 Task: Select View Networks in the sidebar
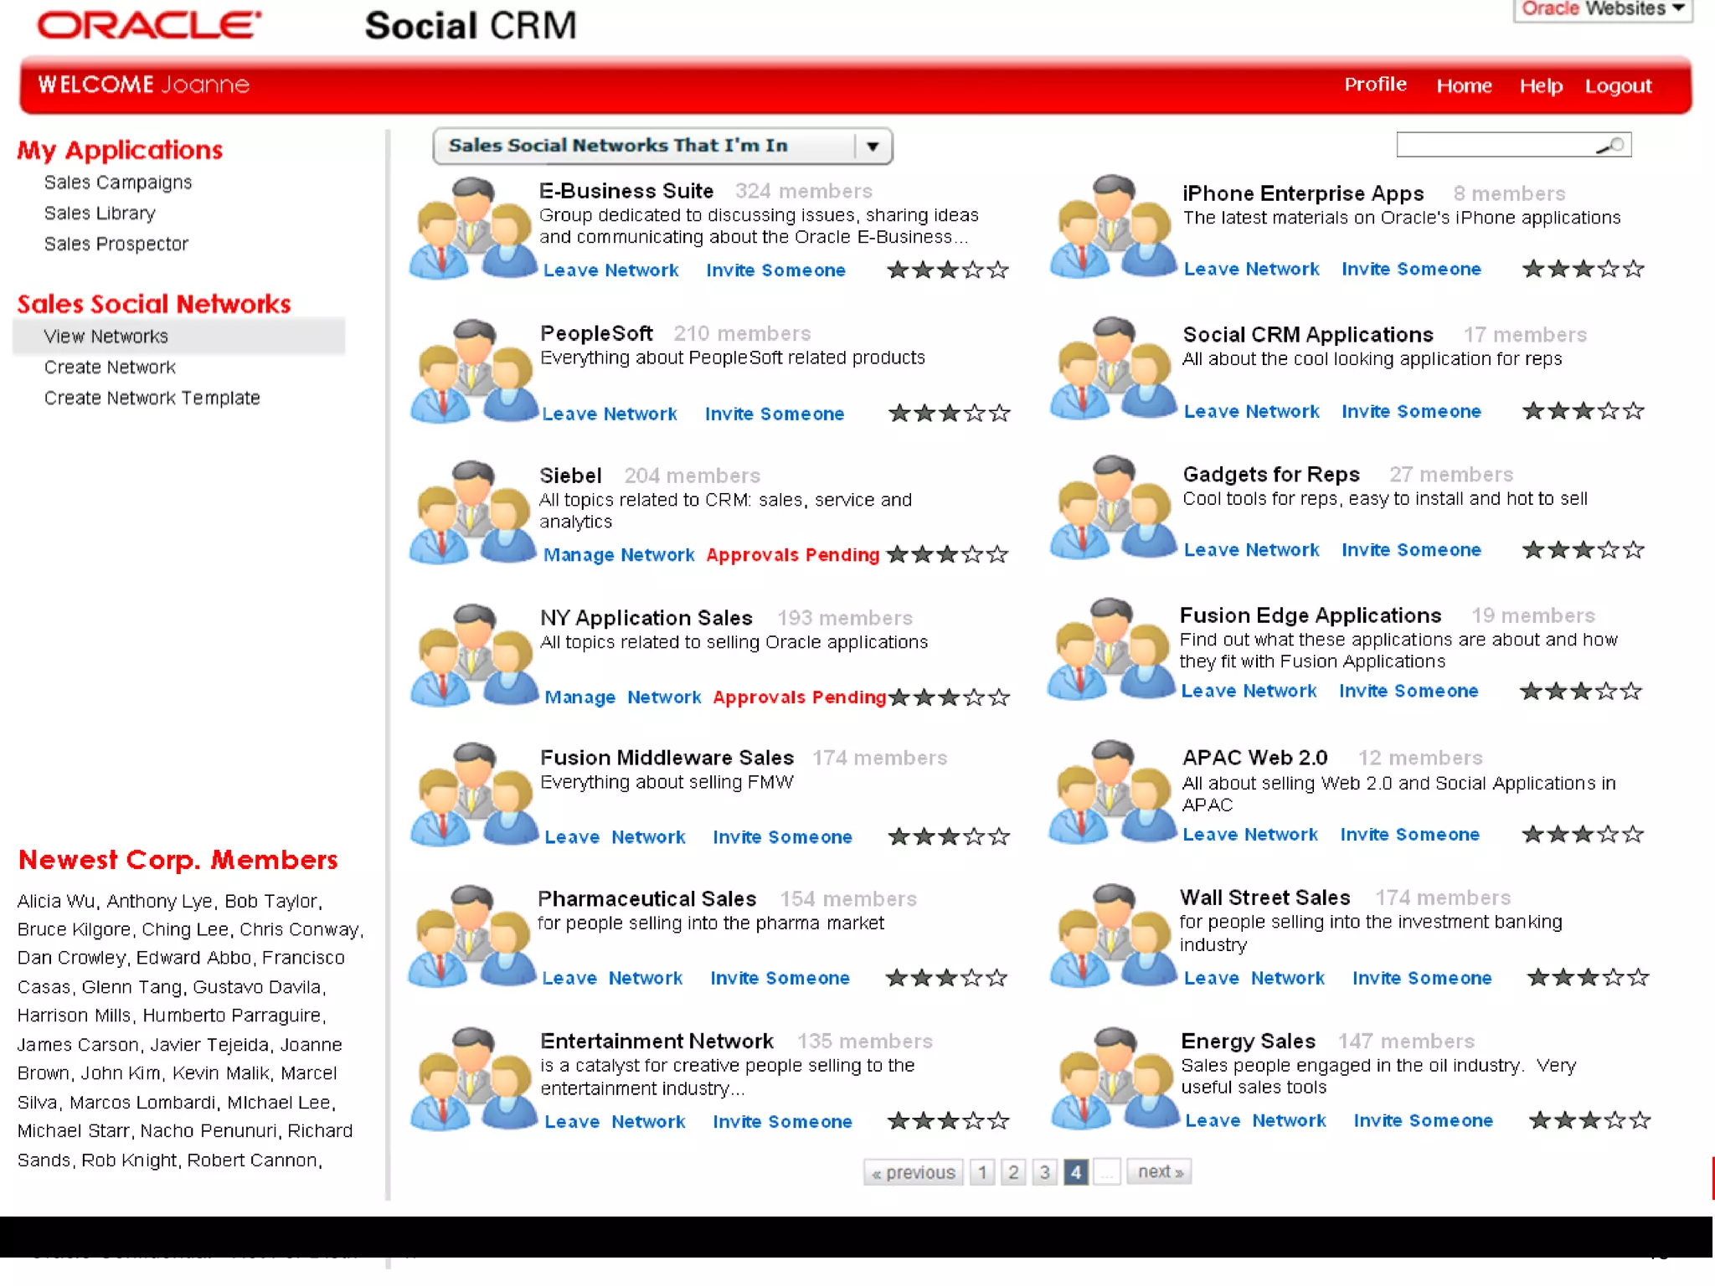pyautogui.click(x=178, y=337)
